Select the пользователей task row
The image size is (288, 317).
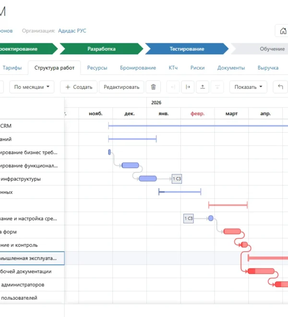coord(32,298)
